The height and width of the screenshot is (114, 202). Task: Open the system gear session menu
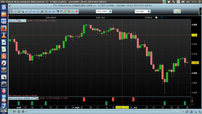(200, 2)
